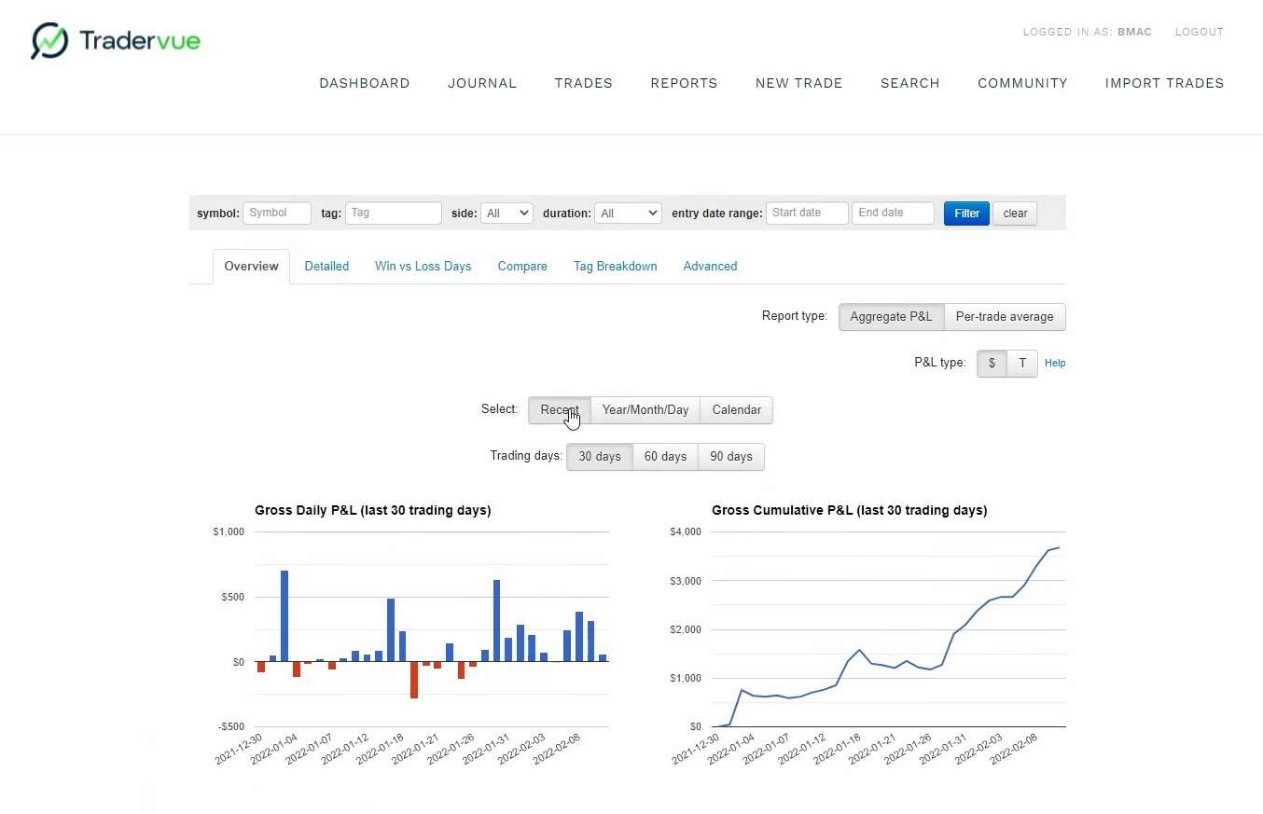Image resolution: width=1263 pixels, height=814 pixels.
Task: Focus the Symbol filter field
Action: coord(277,213)
